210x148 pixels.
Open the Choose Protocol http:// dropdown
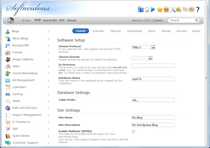pos(143,47)
